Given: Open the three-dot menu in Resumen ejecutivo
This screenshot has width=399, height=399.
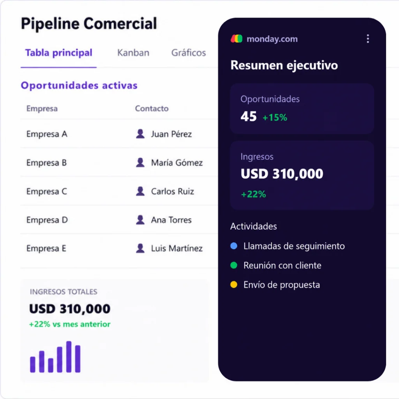Looking at the screenshot, I should click(368, 39).
